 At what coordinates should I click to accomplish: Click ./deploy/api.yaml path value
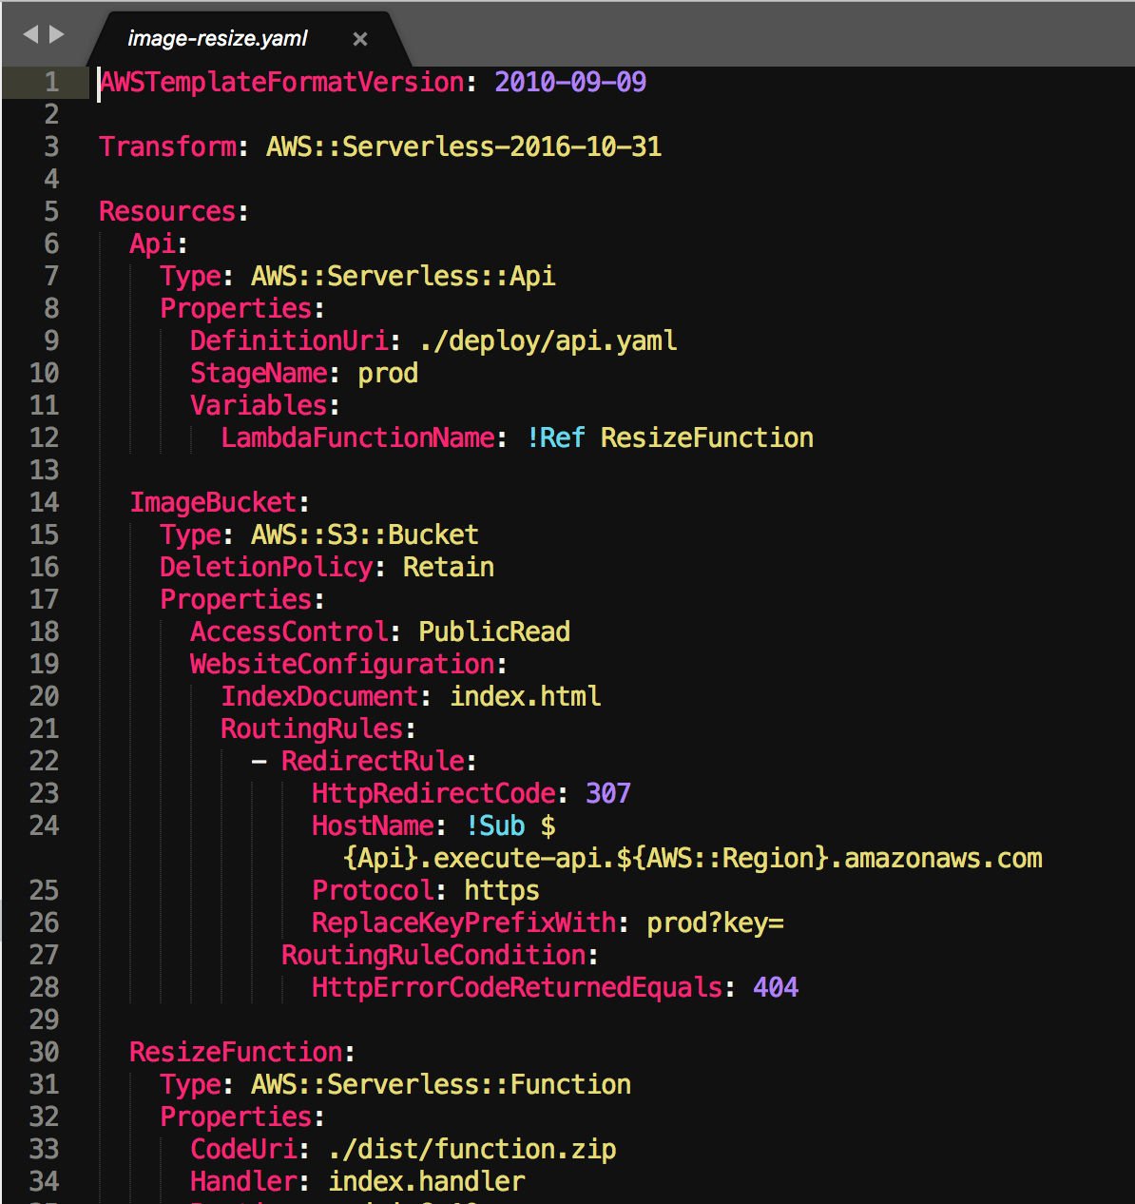[548, 340]
